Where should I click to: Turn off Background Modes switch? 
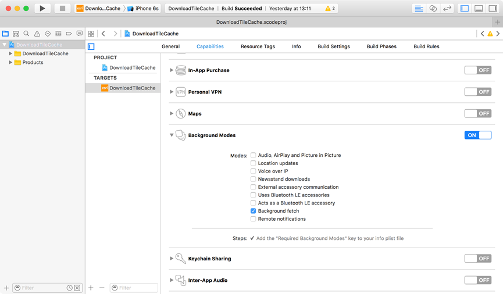point(477,135)
